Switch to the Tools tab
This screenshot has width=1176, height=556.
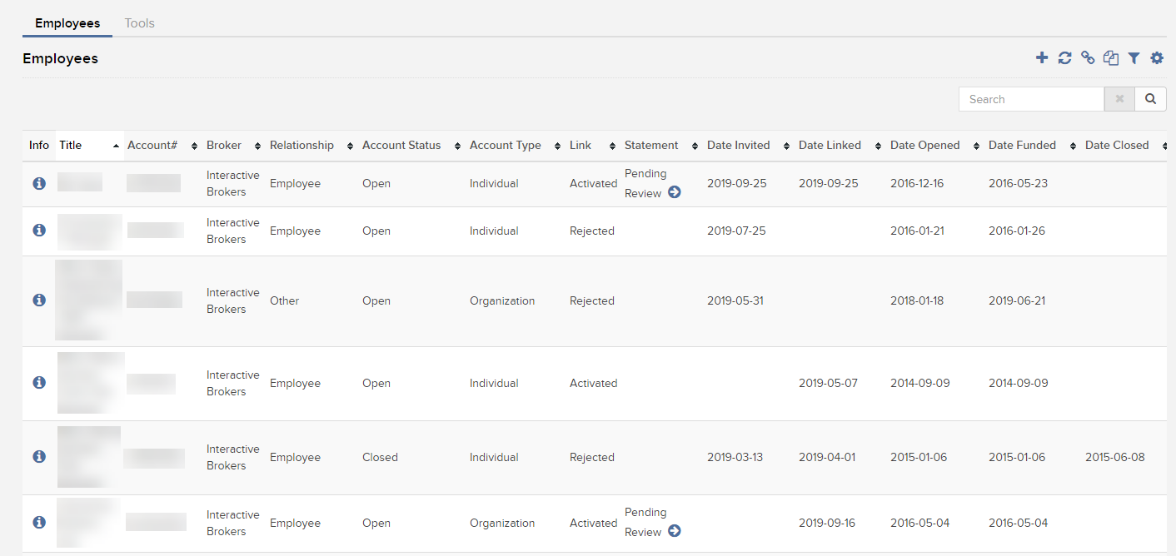[139, 23]
